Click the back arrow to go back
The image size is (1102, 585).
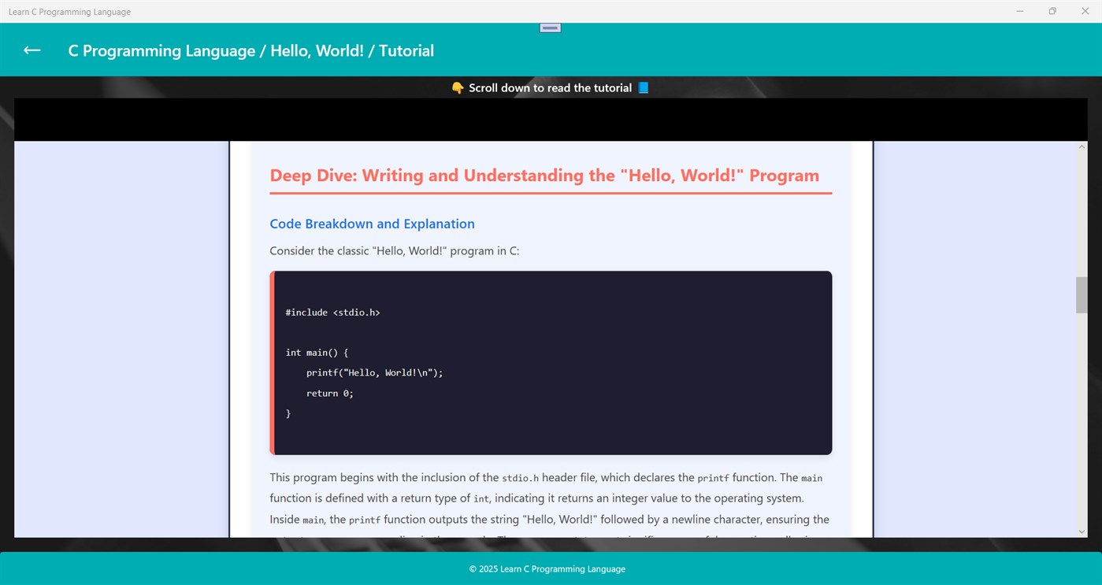coord(31,50)
